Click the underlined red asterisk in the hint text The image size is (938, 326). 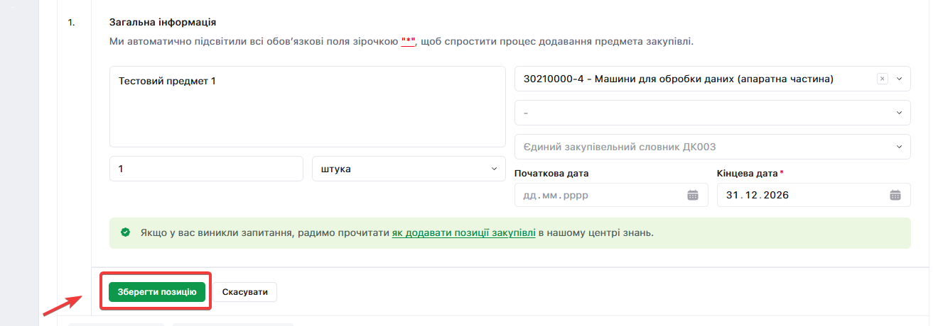coord(408,42)
